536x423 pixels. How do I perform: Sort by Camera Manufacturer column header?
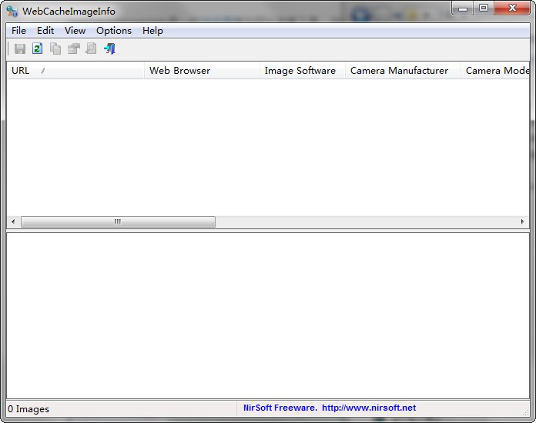pyautogui.click(x=402, y=71)
